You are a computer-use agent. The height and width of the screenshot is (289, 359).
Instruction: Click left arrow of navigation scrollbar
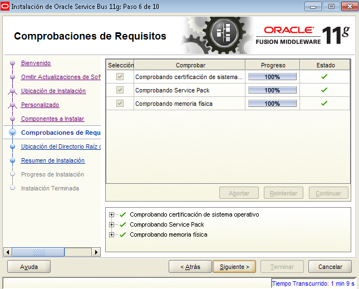[8, 252]
